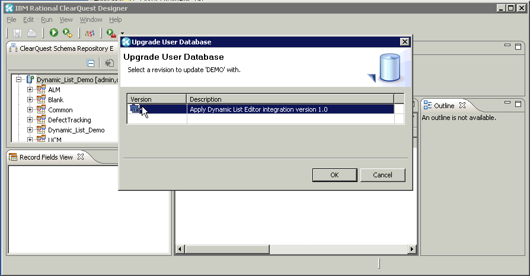Click the ClearQuest Schema Repository tab icon
This screenshot has width=530, height=276.
coord(13,48)
